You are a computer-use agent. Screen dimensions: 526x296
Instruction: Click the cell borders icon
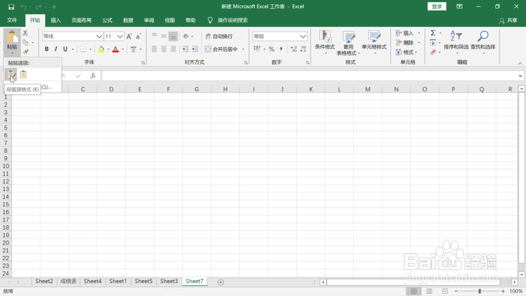click(x=83, y=49)
